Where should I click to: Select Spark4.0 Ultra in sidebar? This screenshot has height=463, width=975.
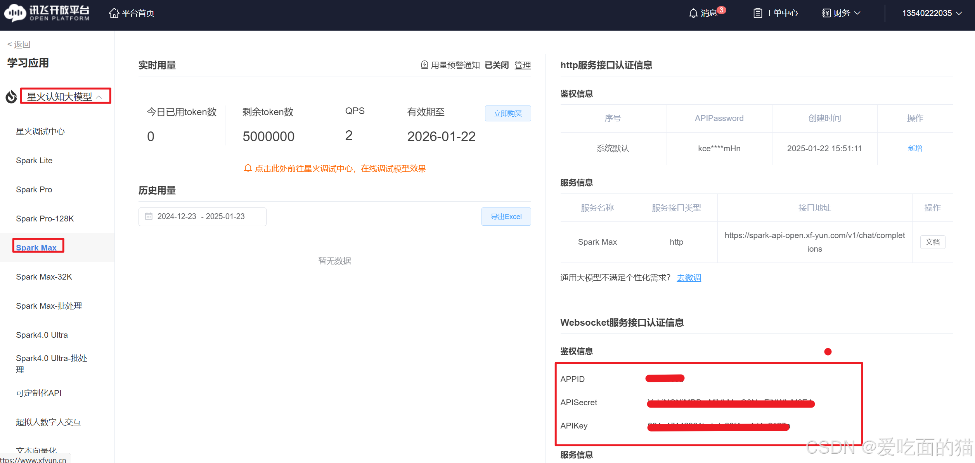[42, 335]
